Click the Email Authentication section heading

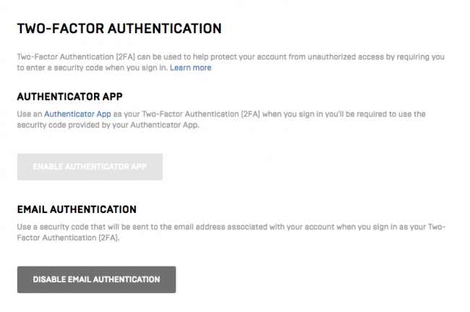[77, 209]
